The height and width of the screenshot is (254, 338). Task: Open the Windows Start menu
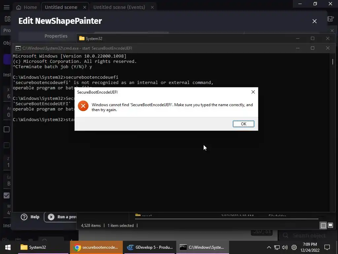coord(8,247)
